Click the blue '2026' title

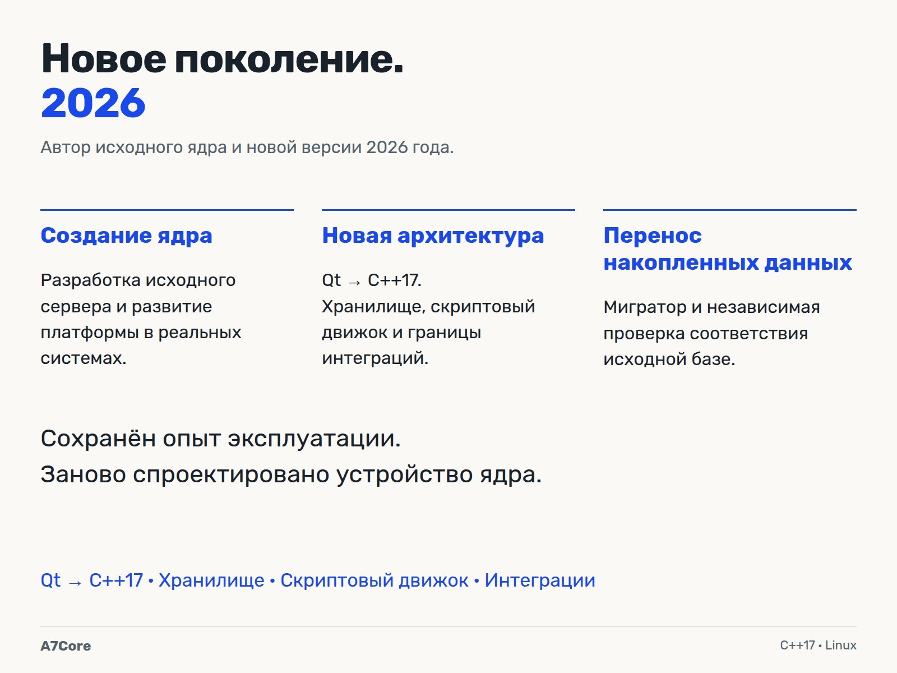(93, 103)
